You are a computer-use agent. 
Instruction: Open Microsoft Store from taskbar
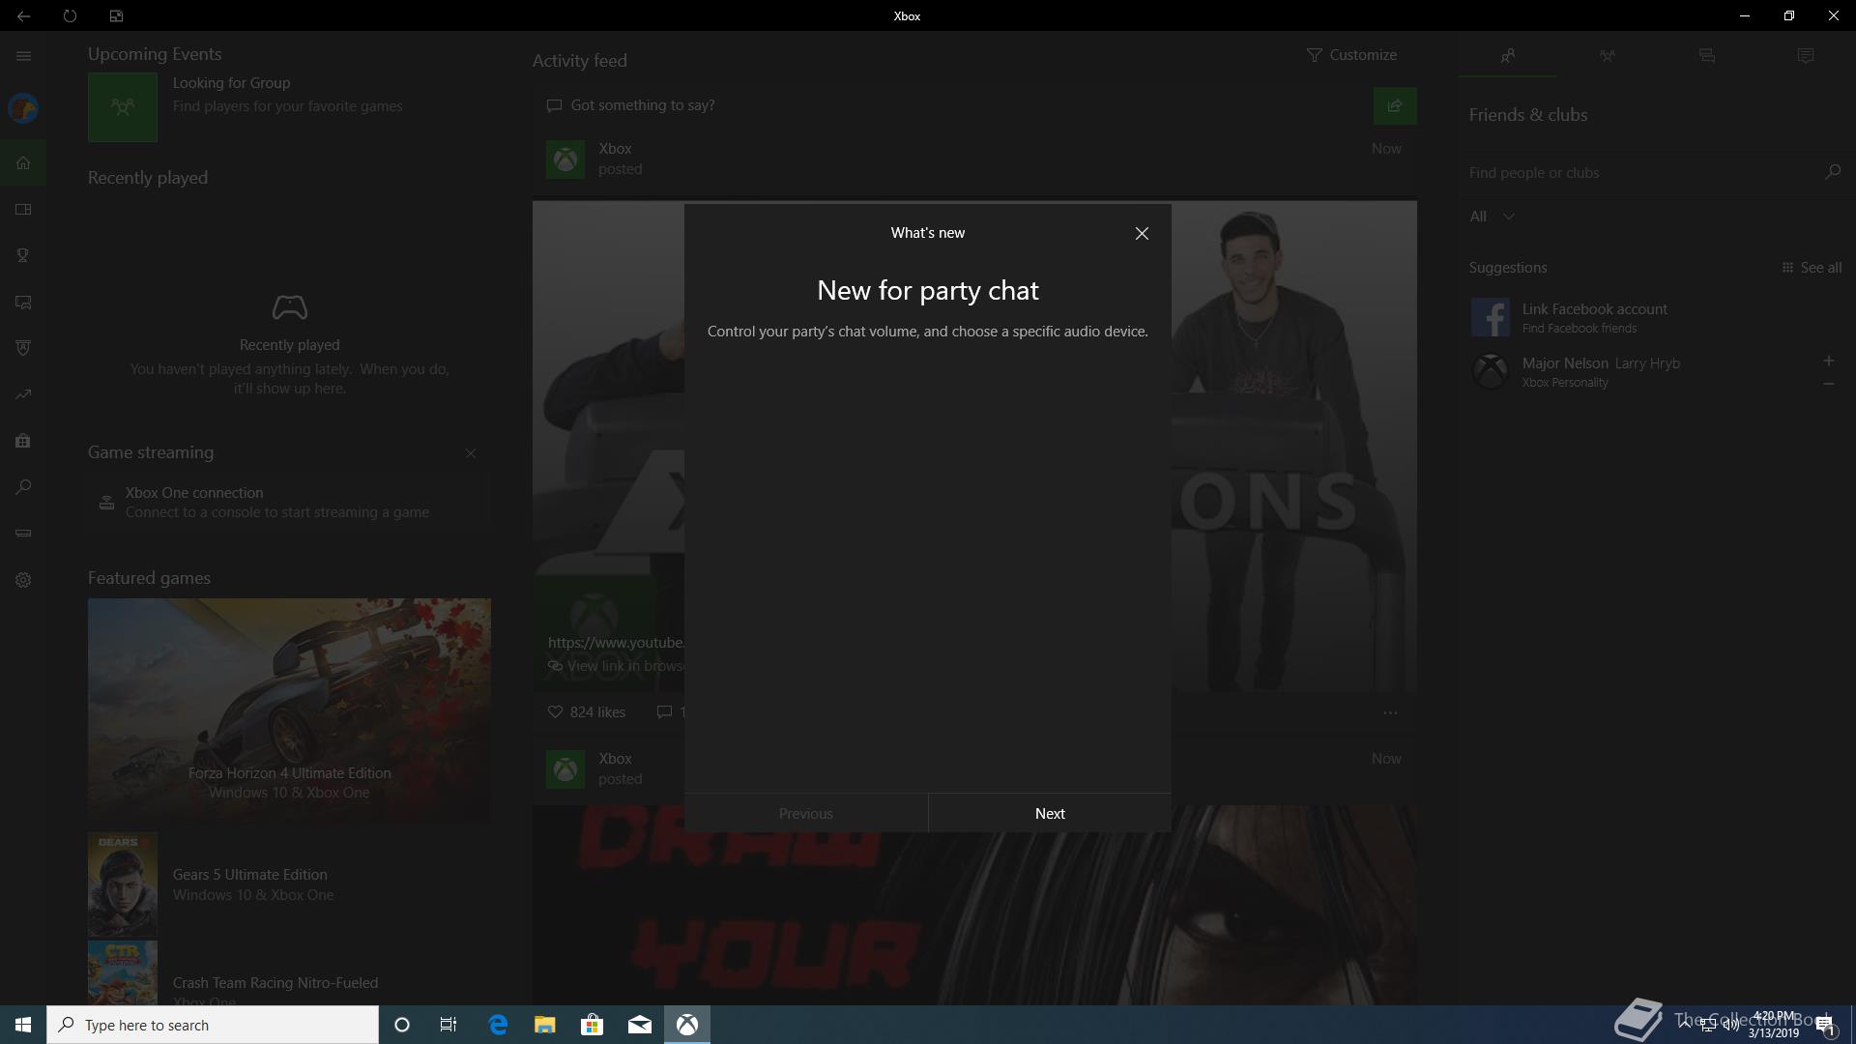tap(592, 1025)
